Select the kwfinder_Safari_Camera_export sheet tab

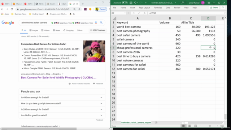pos(136,123)
